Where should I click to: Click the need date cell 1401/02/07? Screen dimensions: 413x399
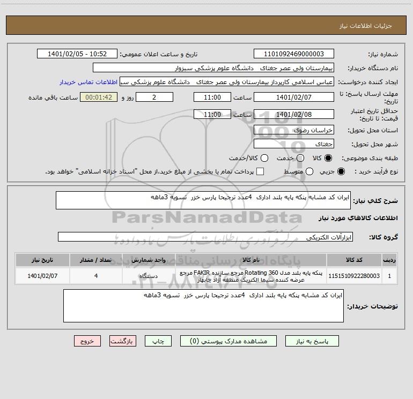pyautogui.click(x=42, y=276)
